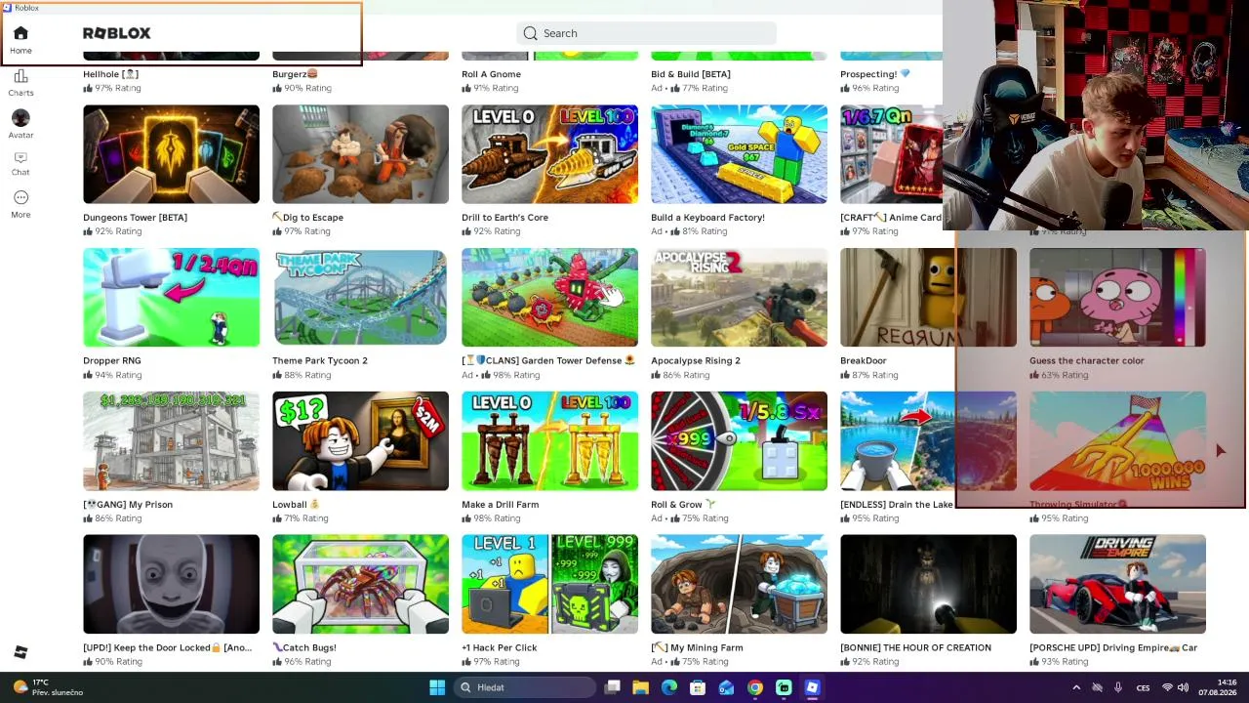
Task: Open THE HOUR OF CREATION thumbnail
Action: pyautogui.click(x=928, y=584)
